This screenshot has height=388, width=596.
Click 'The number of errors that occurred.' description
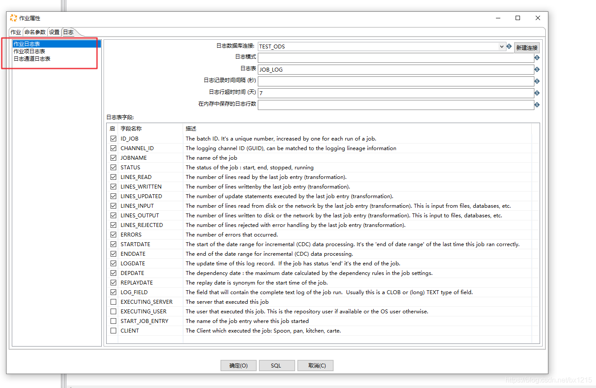pyautogui.click(x=232, y=235)
